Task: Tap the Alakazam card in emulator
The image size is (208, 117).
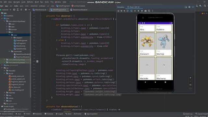Action: [147, 44]
